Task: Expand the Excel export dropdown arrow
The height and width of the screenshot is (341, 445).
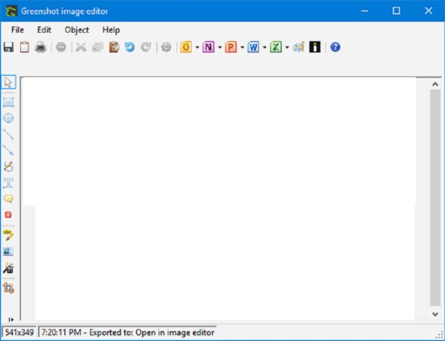Action: click(287, 47)
